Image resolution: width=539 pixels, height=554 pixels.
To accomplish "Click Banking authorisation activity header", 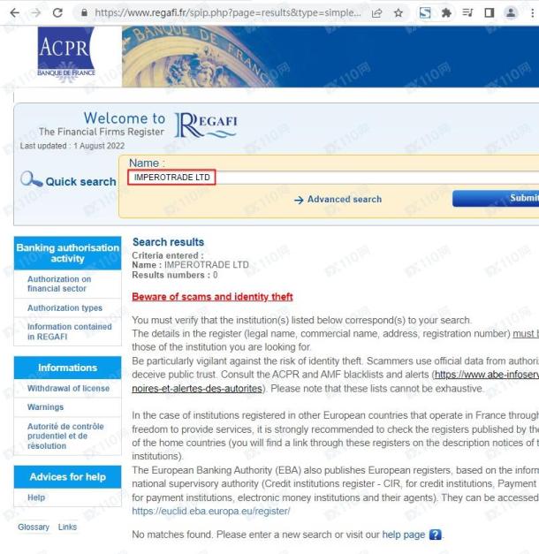I will tap(67, 254).
